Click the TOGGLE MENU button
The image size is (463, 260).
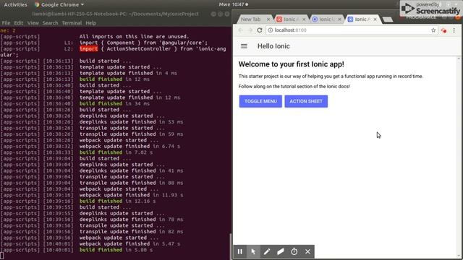[260, 101]
